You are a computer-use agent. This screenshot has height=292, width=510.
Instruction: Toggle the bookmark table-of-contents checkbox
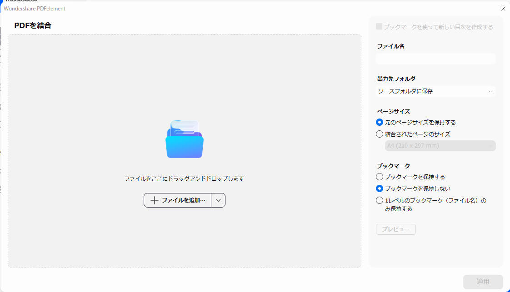[x=379, y=27]
